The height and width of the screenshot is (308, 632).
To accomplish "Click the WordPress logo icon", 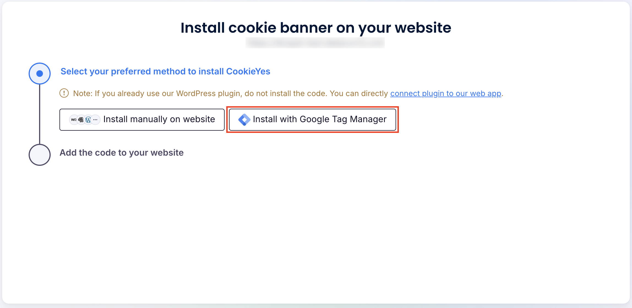I will click(88, 120).
